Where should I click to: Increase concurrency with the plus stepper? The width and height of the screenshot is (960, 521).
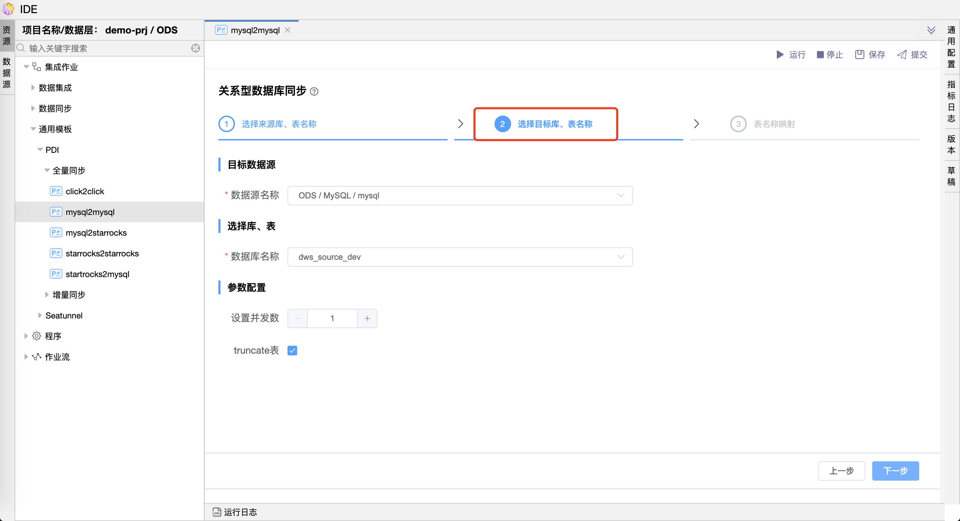367,318
